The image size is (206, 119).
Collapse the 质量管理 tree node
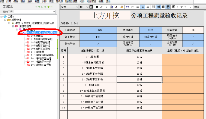coord(5,20)
